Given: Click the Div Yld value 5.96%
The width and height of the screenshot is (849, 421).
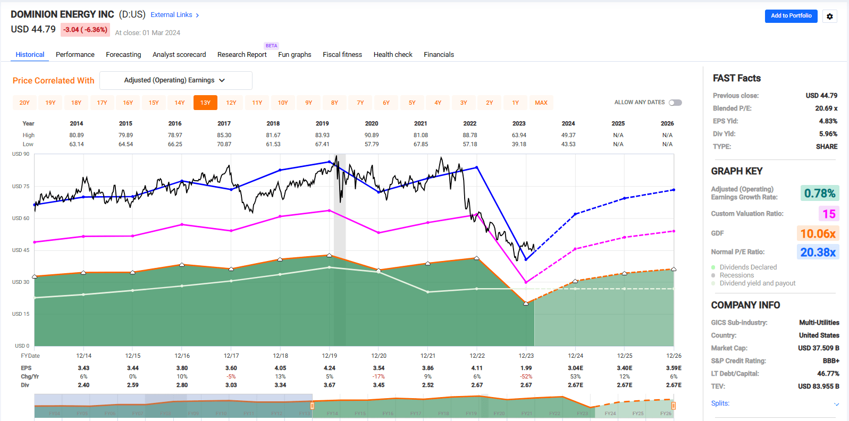Looking at the screenshot, I should (828, 134).
